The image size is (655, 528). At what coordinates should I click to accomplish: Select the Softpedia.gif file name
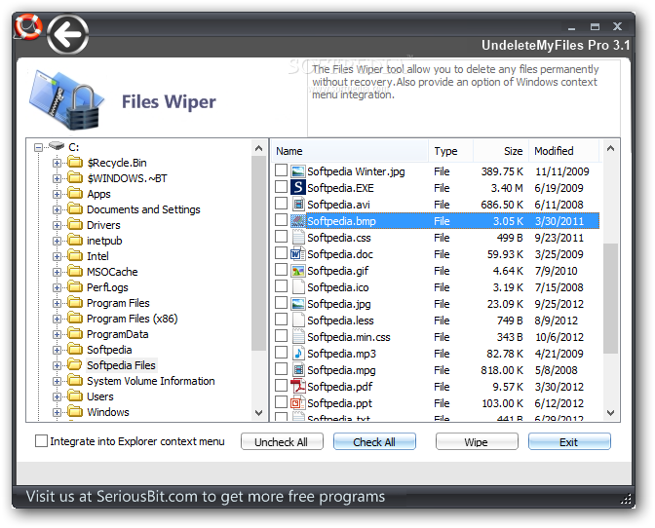pos(338,271)
